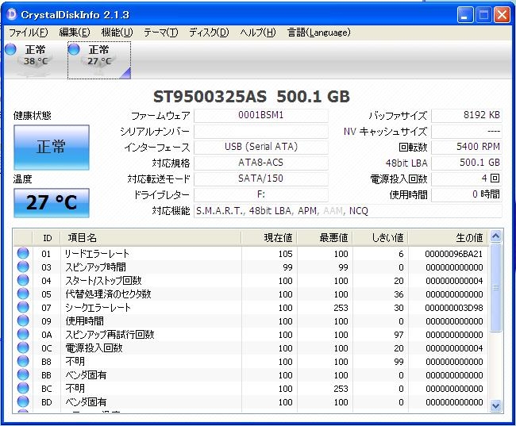Click status orb for Seek Error Rate row 07

point(23,308)
